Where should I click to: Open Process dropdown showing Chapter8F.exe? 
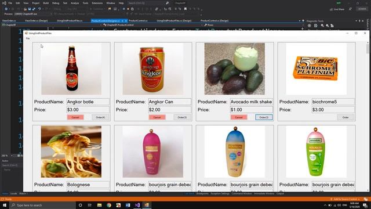[33, 14]
